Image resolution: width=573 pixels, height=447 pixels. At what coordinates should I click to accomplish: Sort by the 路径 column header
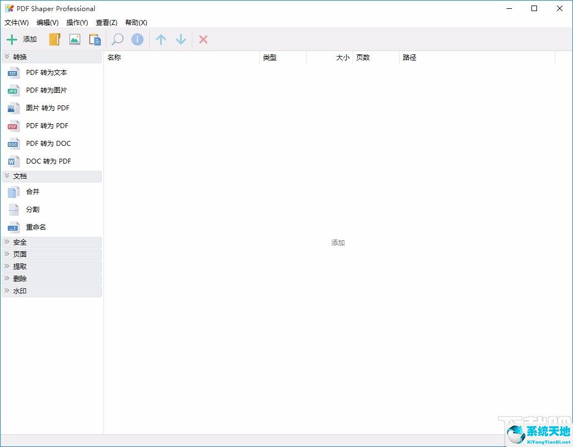pyautogui.click(x=477, y=58)
